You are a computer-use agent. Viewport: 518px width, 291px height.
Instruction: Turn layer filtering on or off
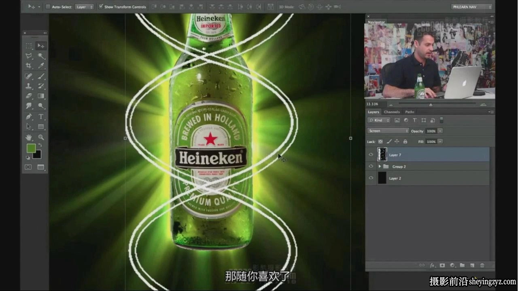442,120
